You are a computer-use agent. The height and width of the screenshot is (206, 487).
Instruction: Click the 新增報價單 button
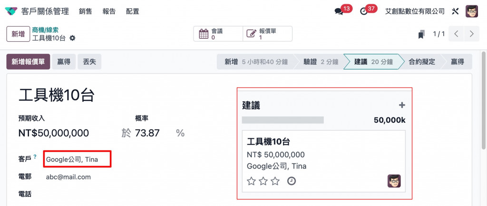coord(28,62)
